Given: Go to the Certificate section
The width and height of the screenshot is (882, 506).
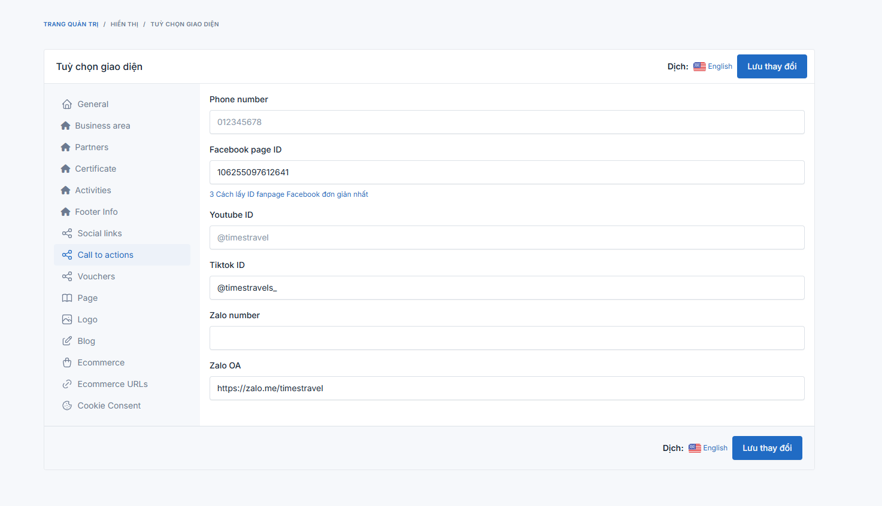Looking at the screenshot, I should point(122,169).
